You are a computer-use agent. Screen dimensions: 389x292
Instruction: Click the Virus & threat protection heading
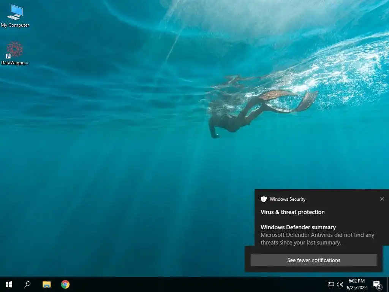tap(293, 212)
